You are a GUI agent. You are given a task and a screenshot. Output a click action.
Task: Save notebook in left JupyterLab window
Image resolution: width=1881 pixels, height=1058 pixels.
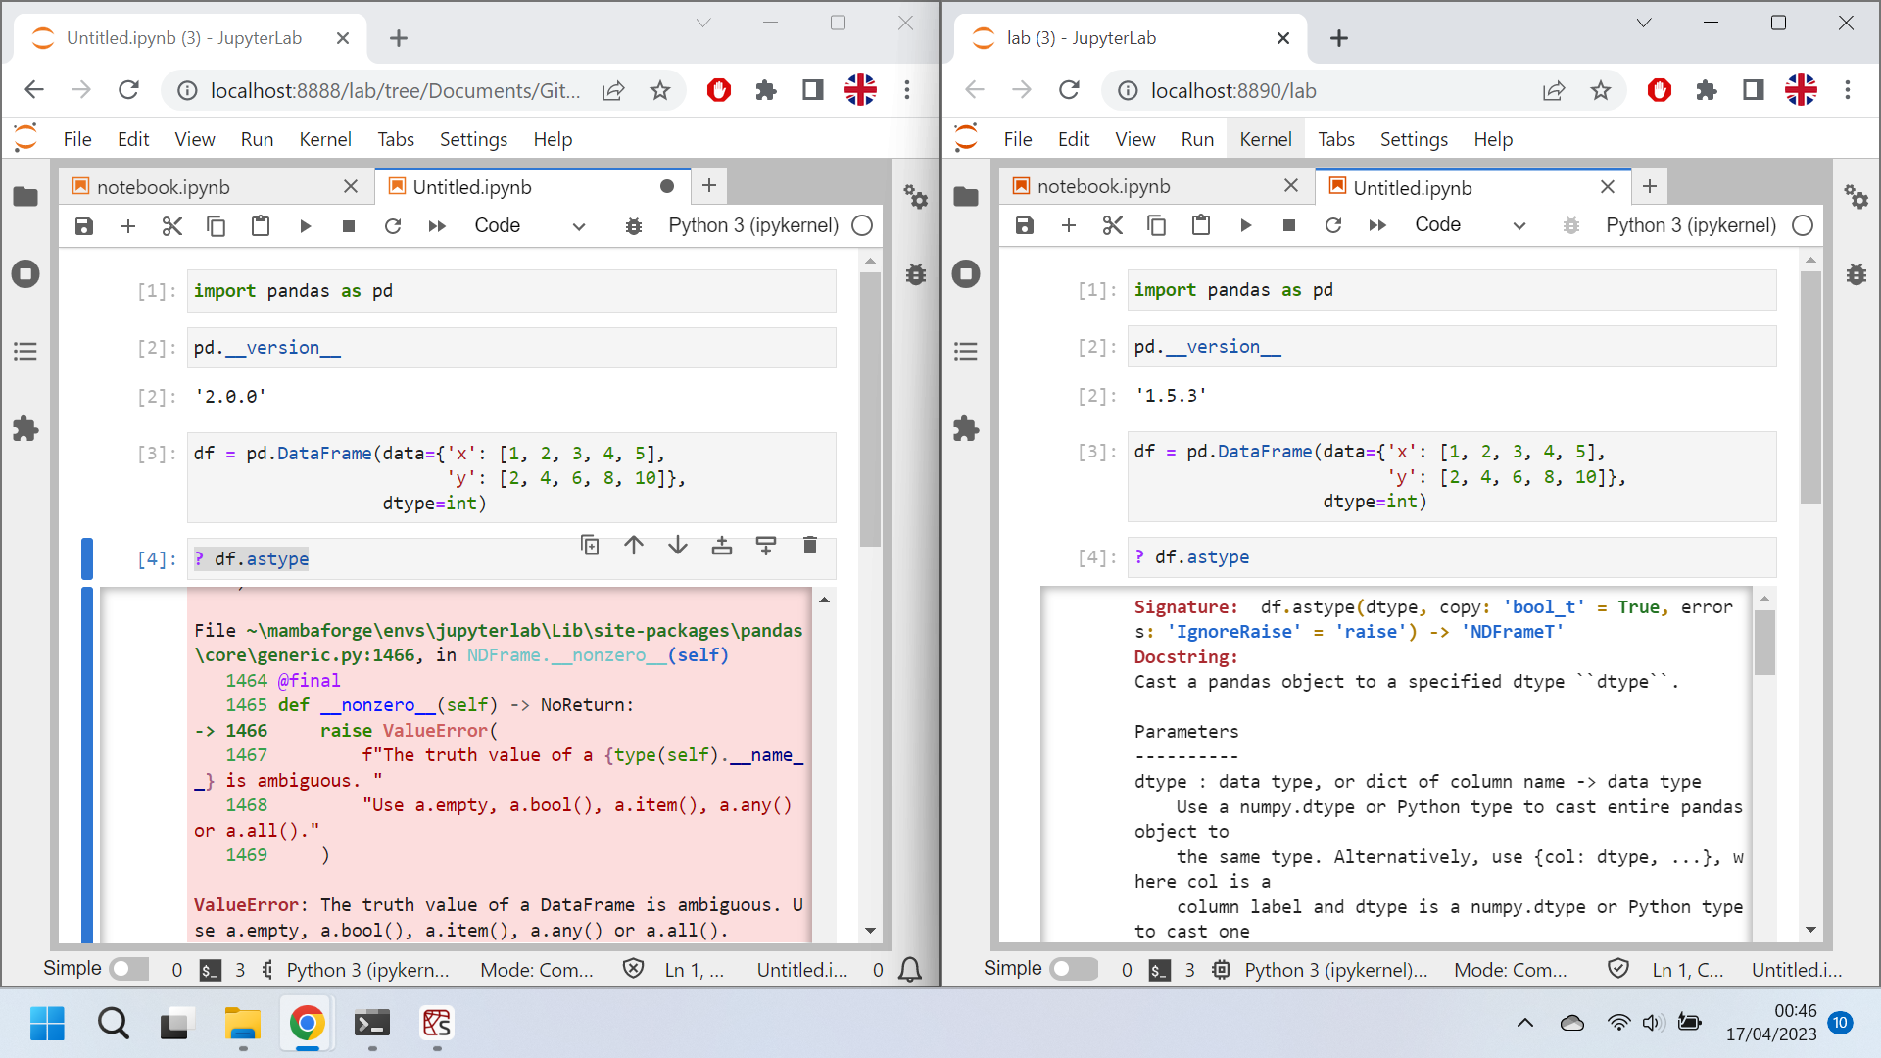coord(84,226)
